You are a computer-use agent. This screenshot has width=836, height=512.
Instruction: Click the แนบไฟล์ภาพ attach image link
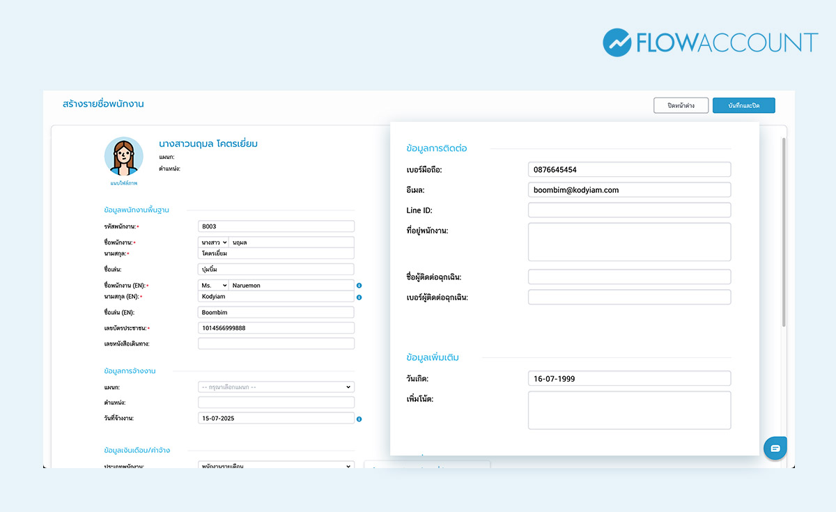(123, 183)
